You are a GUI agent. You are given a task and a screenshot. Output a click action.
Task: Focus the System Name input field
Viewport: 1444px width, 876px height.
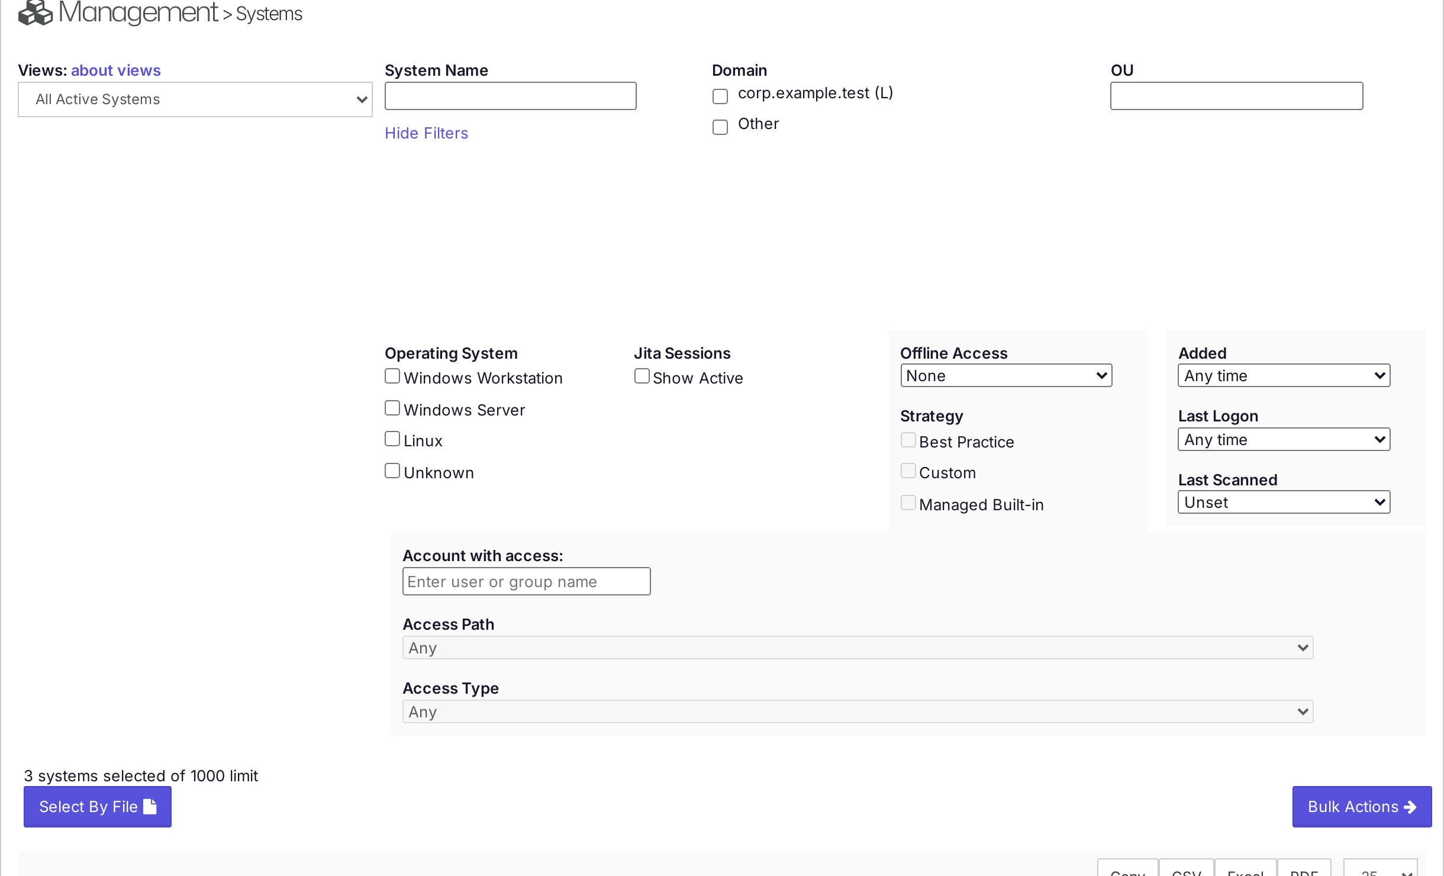pos(510,96)
